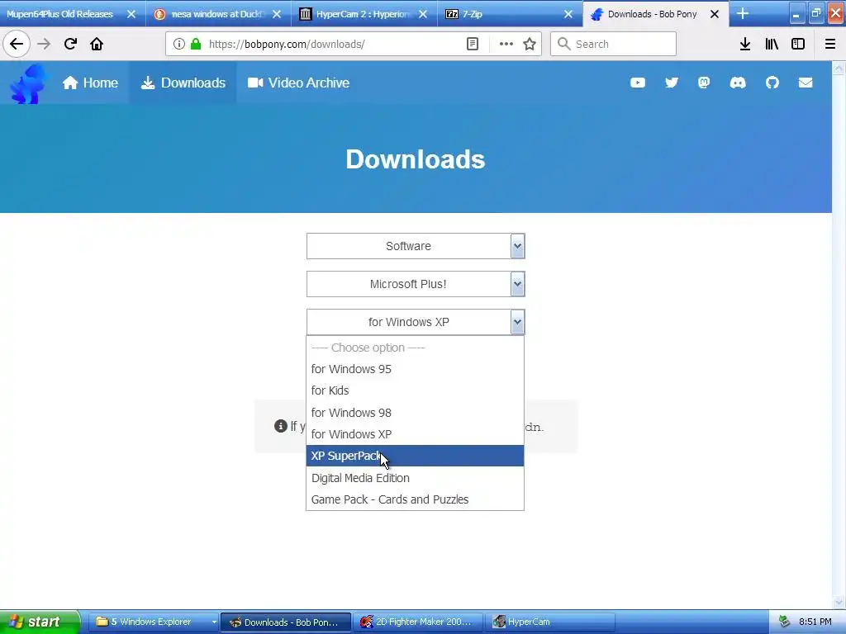
Task: Open 5 Windows Explorer taskbar group
Action: click(154, 622)
